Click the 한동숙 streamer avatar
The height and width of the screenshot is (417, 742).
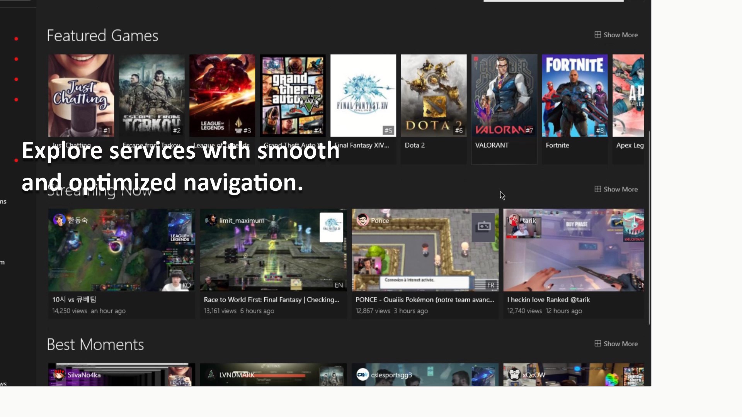click(59, 220)
